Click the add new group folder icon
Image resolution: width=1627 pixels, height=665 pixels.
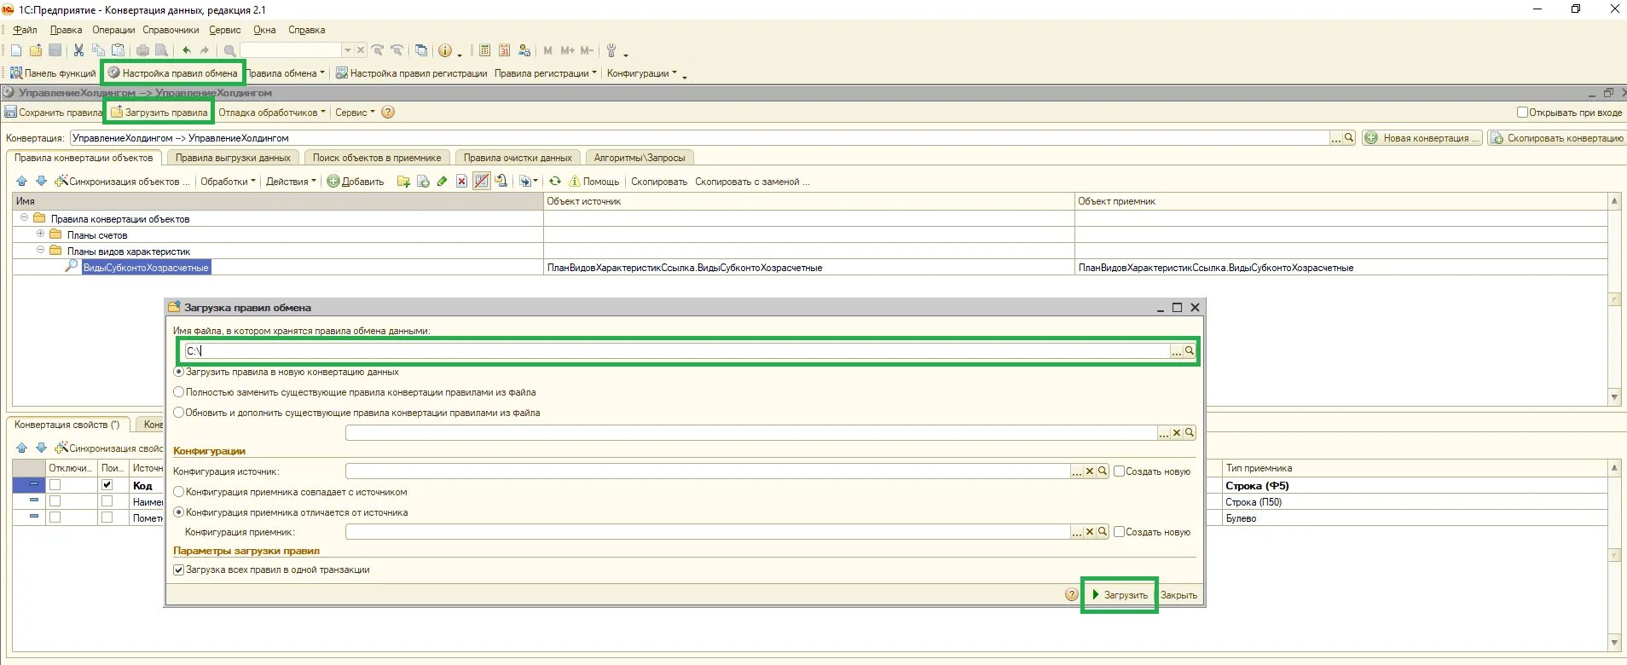coord(403,181)
